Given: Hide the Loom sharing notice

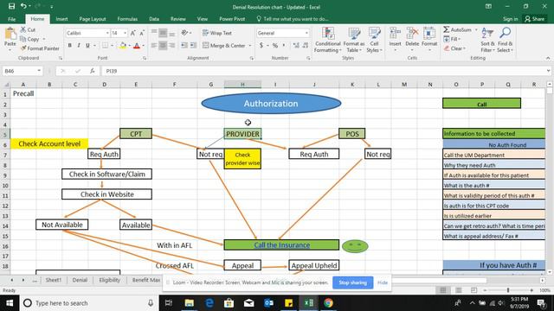Looking at the screenshot, I should tap(383, 282).
